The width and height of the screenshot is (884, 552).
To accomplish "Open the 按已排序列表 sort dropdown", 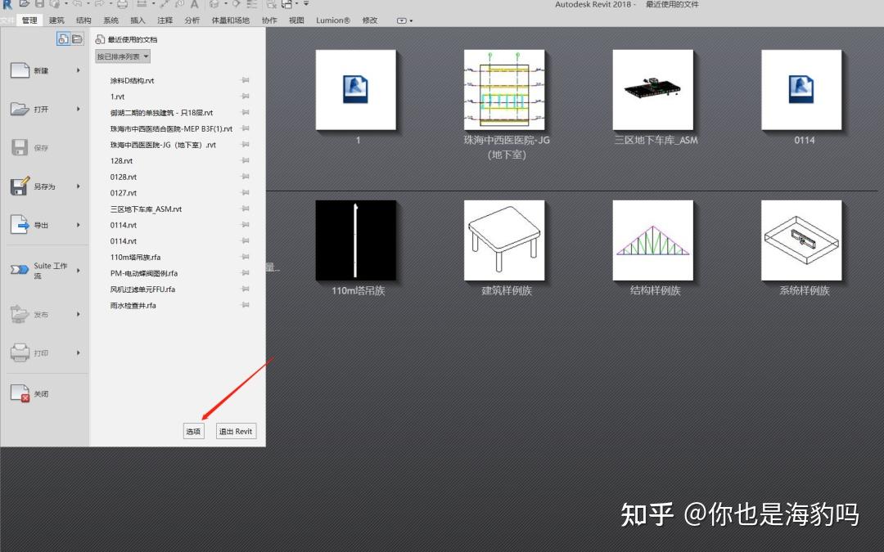I will [x=122, y=56].
